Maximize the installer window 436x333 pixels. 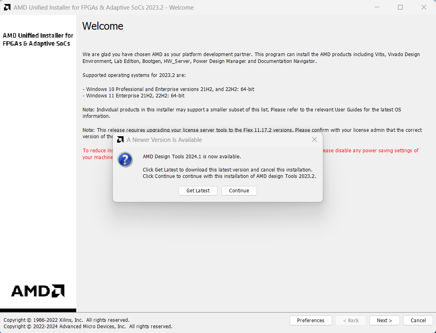pyautogui.click(x=400, y=7)
